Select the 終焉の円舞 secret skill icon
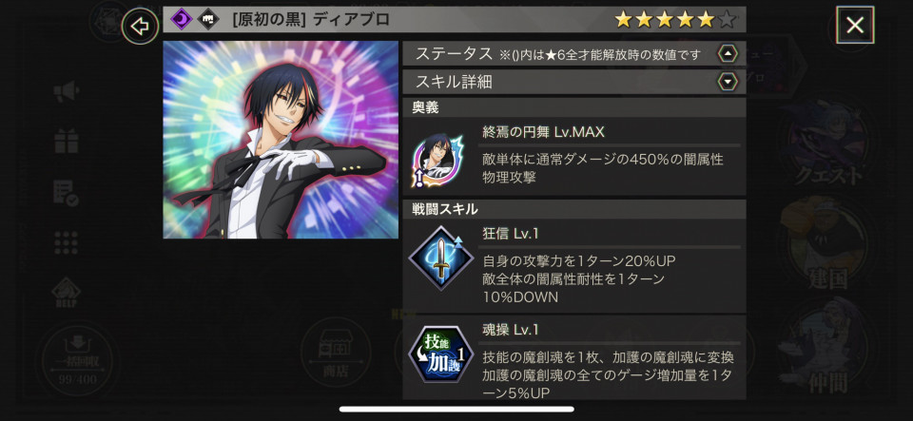Screen dimensions: 913x421 (437, 160)
